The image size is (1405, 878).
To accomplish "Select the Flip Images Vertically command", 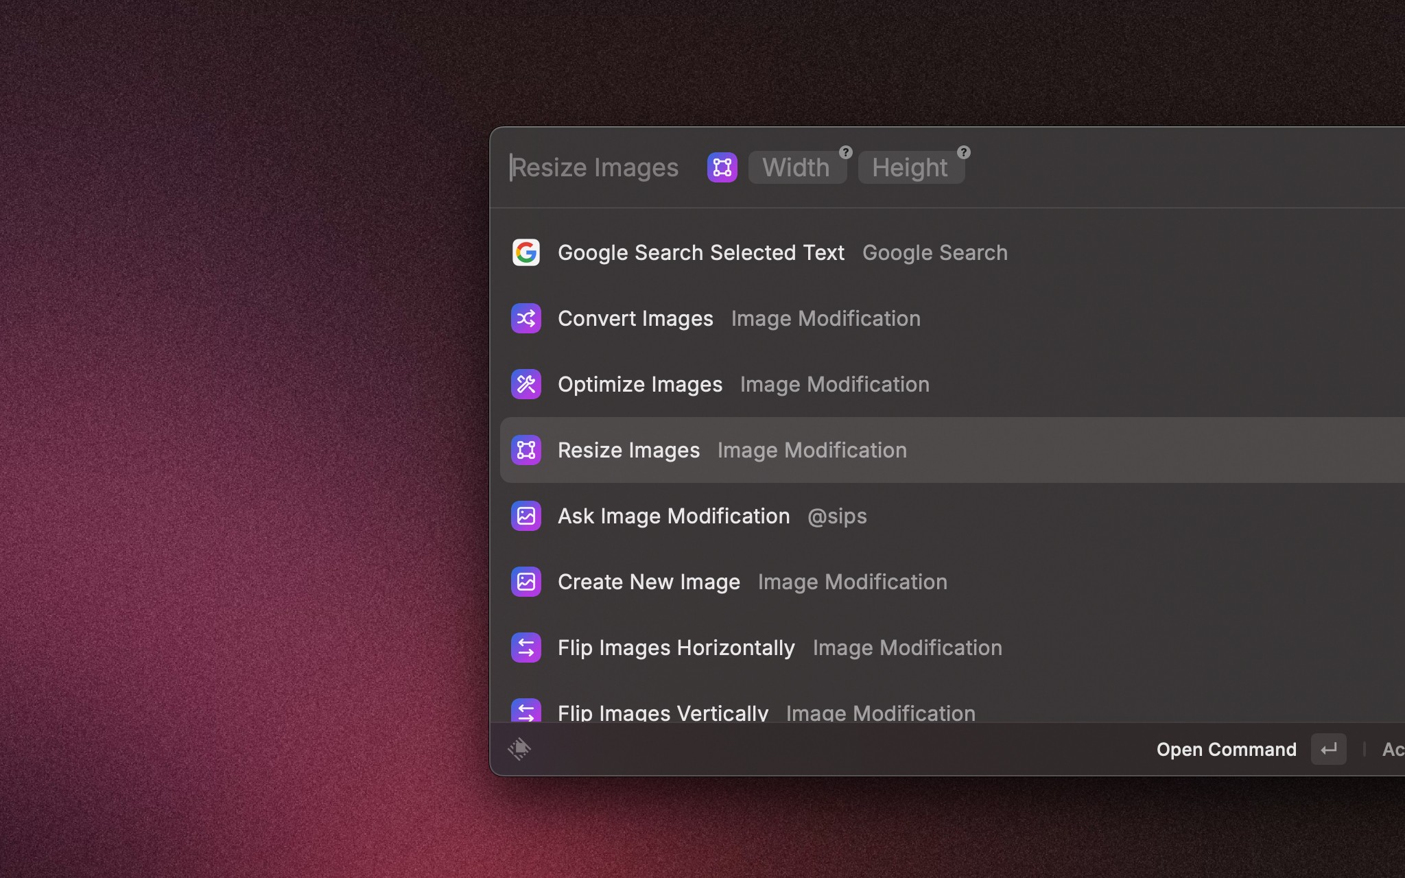I will (x=952, y=702).
